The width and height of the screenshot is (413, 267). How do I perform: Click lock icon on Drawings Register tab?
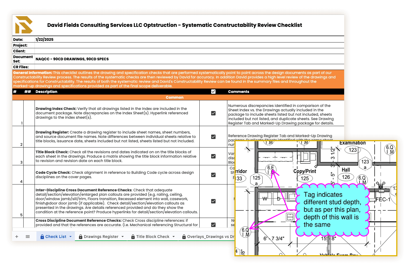(x=81, y=237)
